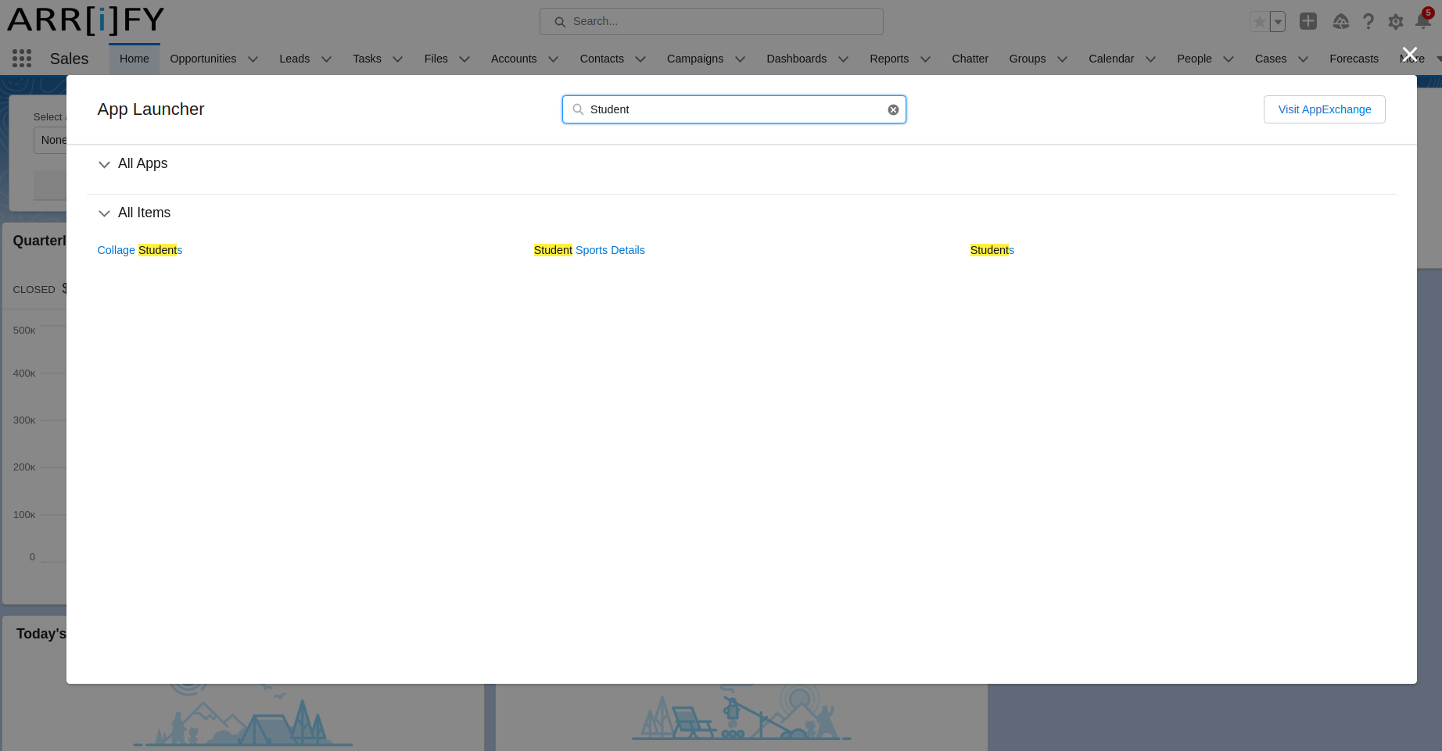Click the Global Actions plus icon

1308,21
